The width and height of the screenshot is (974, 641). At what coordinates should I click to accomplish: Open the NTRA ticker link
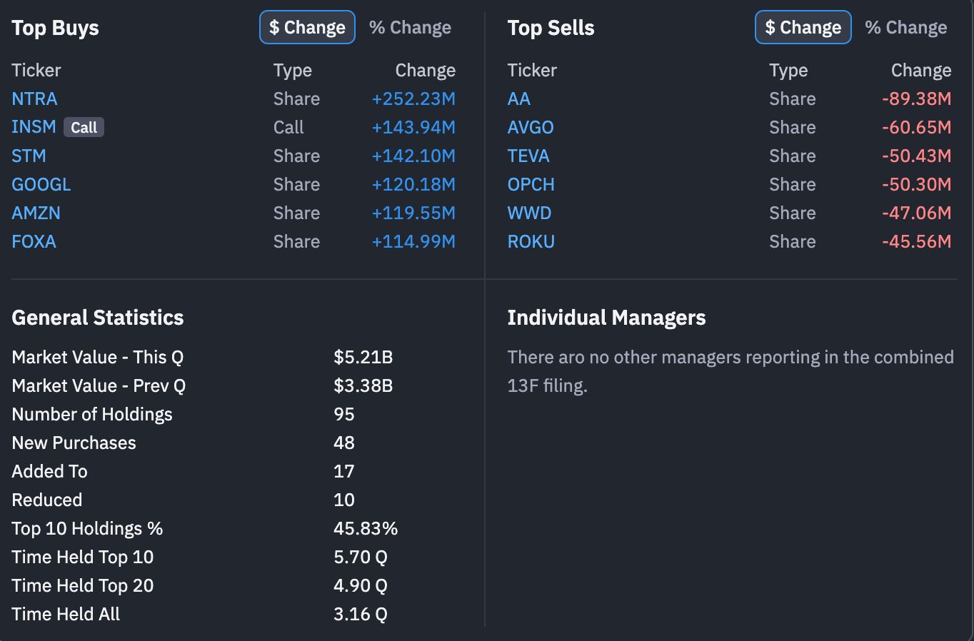(34, 99)
